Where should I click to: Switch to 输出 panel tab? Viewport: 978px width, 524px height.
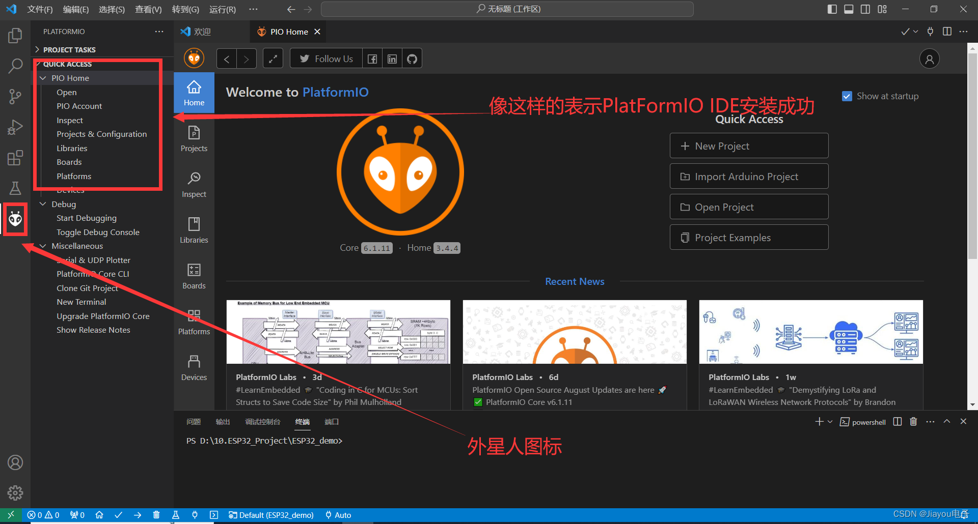(223, 422)
